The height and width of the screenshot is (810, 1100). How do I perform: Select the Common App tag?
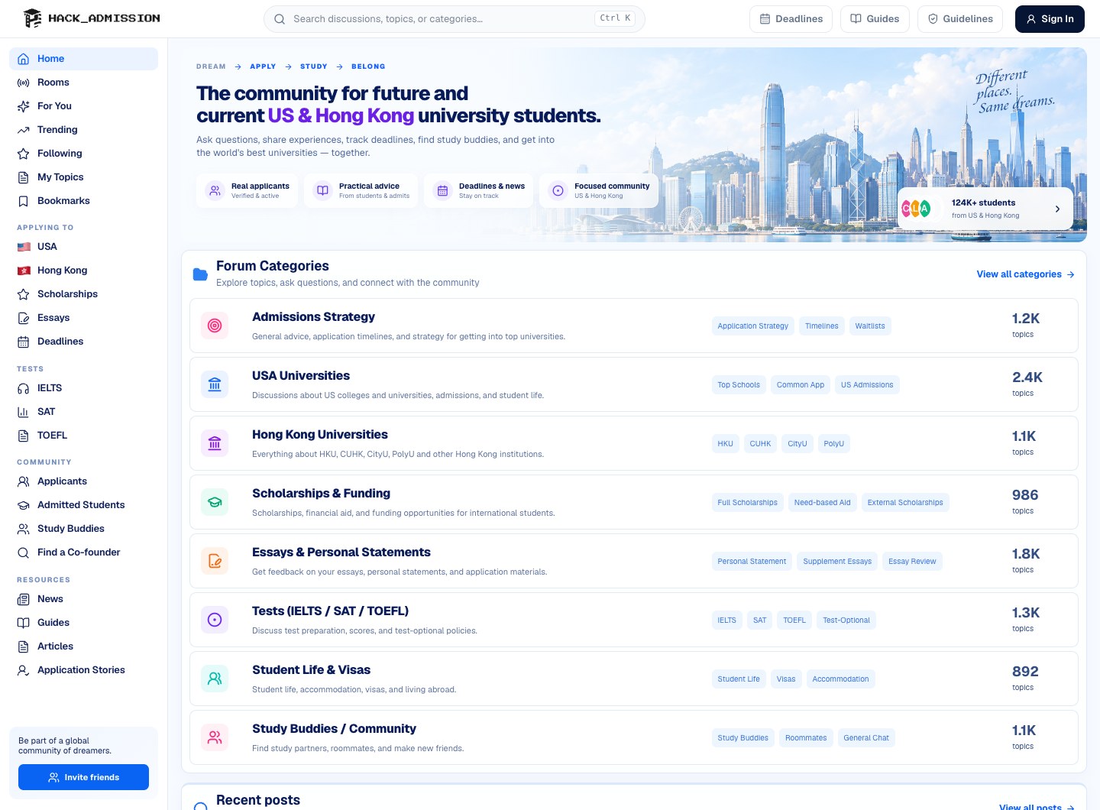[801, 385]
